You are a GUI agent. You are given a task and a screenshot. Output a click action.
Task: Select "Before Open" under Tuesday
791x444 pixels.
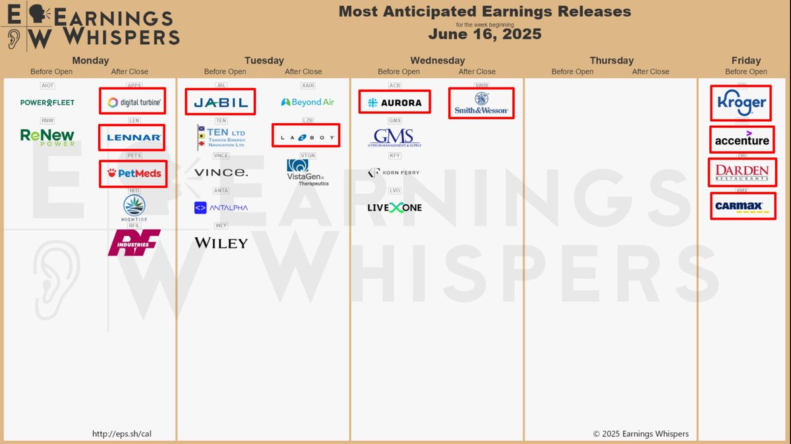pyautogui.click(x=225, y=72)
